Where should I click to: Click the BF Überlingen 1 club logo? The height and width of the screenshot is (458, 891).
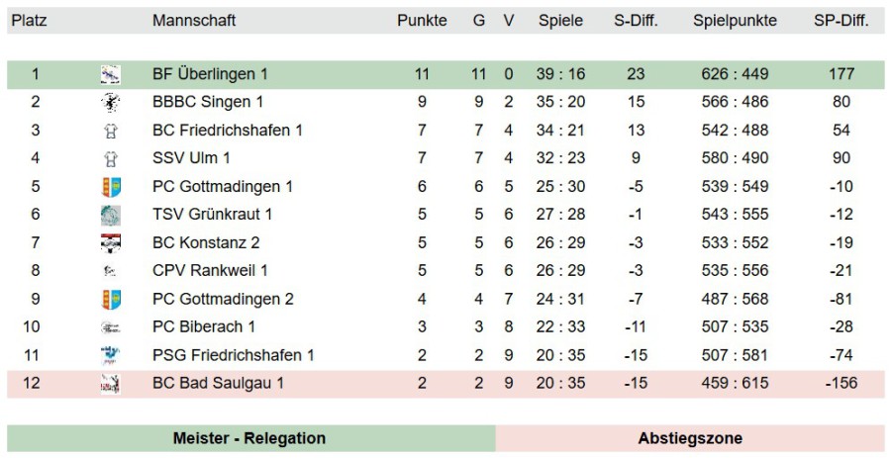click(110, 74)
